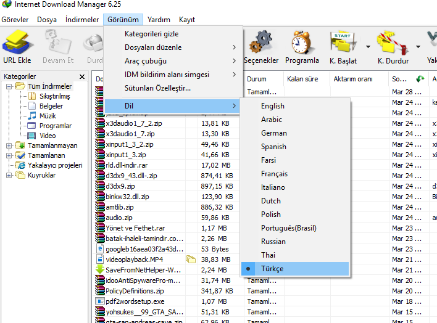Switch language to Spanish
This screenshot has width=437, height=323.
295,147
